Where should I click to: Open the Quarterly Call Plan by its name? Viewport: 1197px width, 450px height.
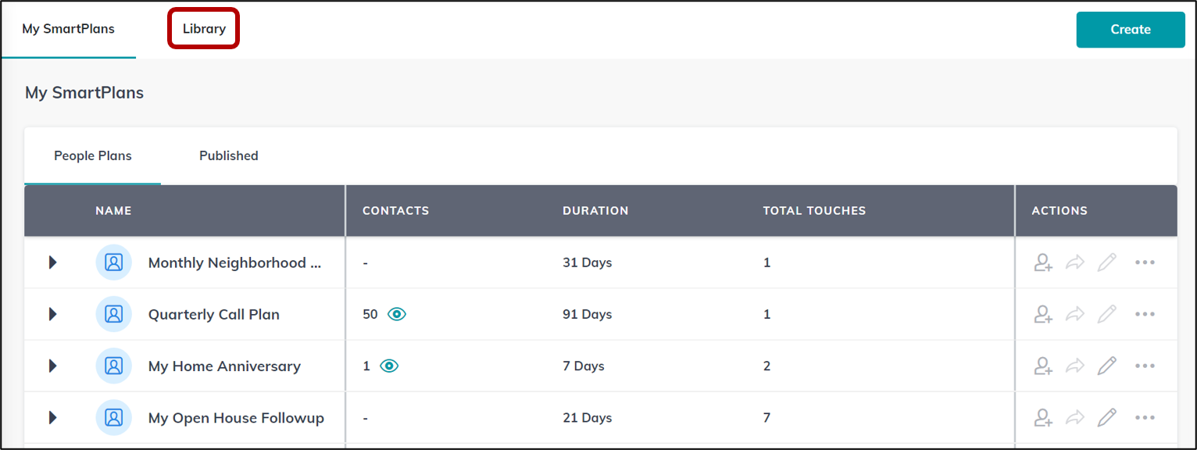[x=213, y=314]
